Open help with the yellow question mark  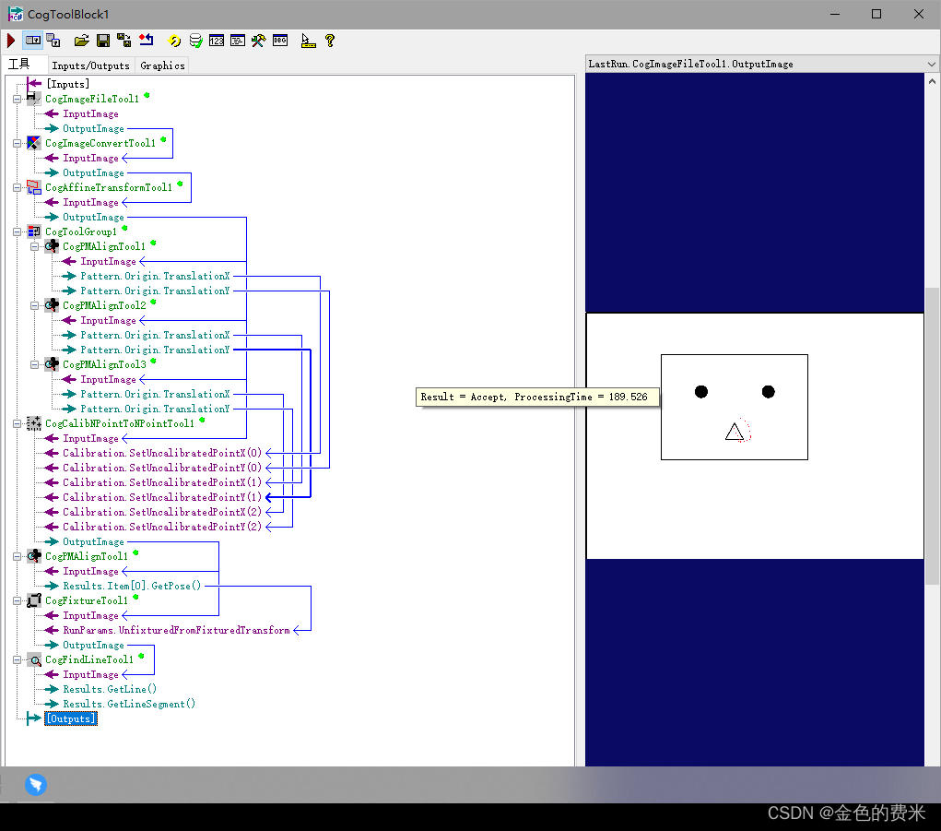tap(329, 41)
